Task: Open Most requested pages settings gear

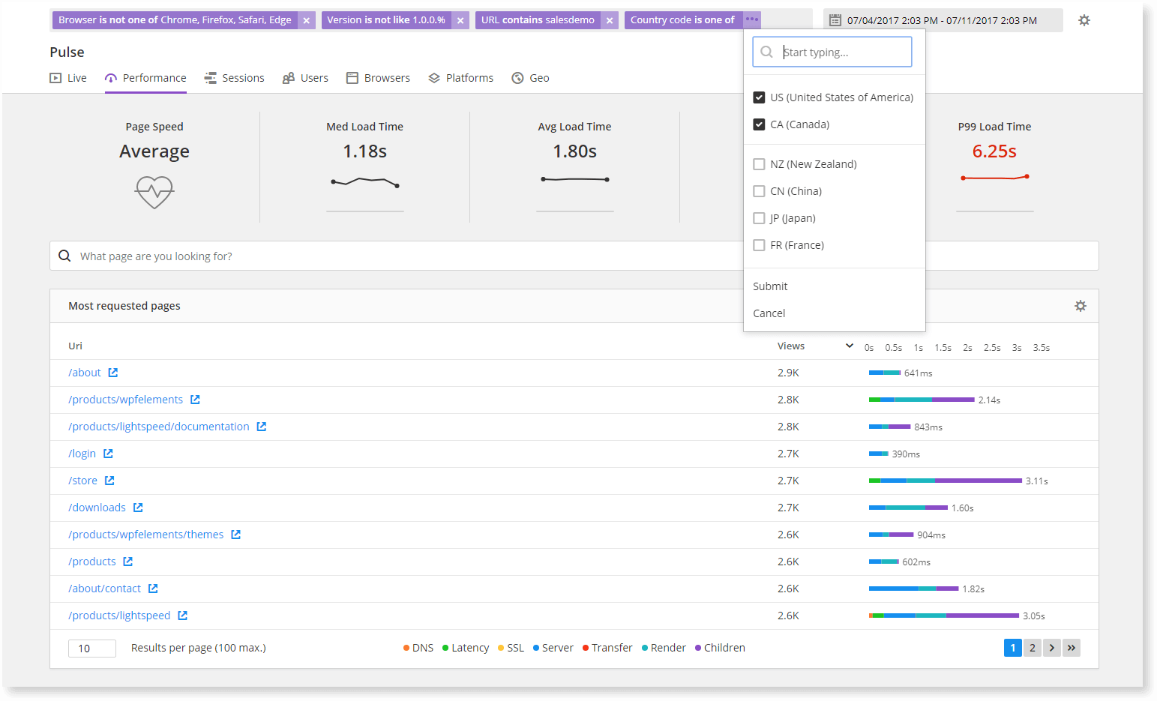Action: (1080, 306)
